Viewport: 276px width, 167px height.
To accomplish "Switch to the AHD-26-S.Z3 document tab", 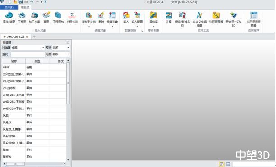I will click(x=16, y=37).
